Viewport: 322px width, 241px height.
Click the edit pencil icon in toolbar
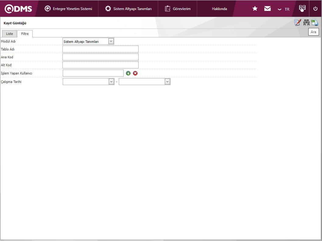[x=298, y=22]
